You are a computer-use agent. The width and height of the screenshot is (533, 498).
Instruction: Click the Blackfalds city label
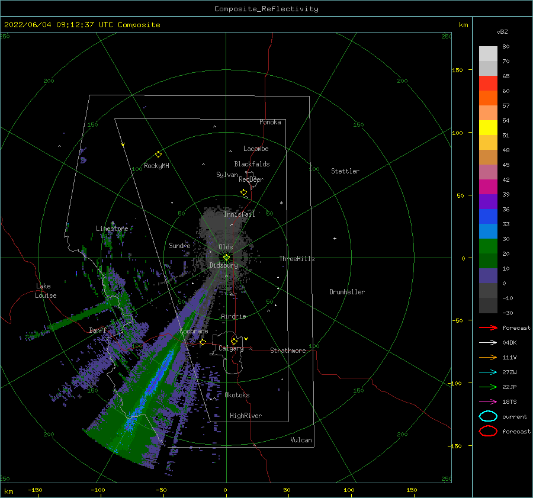point(252,164)
